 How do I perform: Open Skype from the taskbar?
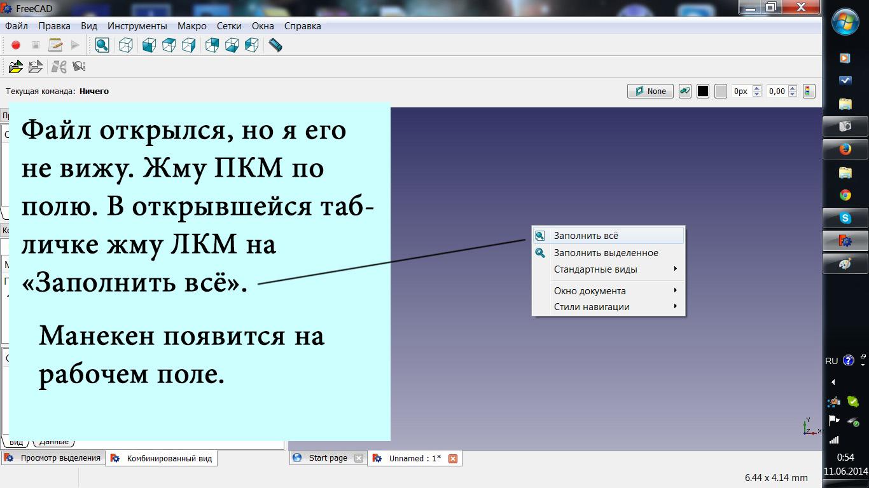(x=845, y=218)
